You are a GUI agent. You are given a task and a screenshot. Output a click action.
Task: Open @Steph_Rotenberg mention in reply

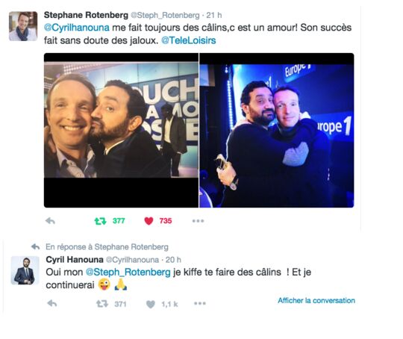click(x=128, y=272)
